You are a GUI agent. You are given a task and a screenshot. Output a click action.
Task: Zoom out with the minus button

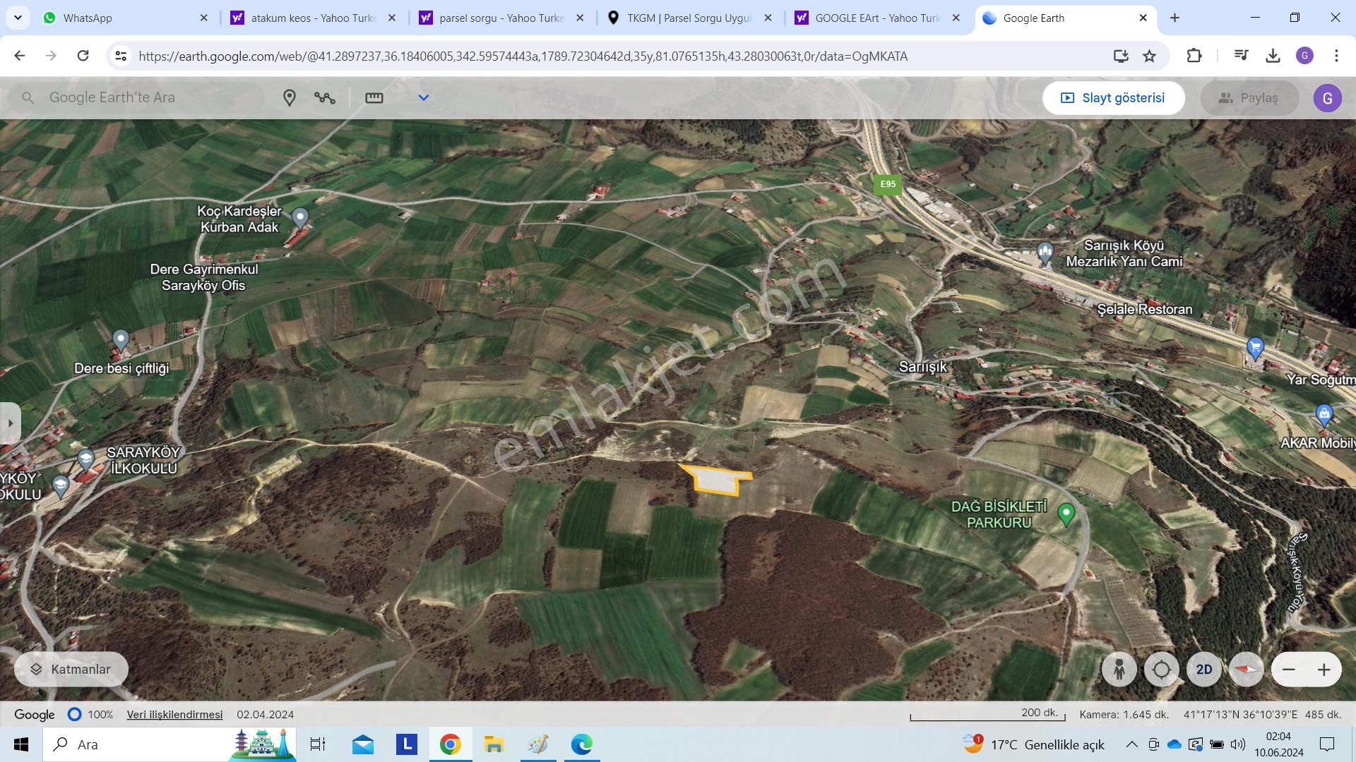(1289, 670)
